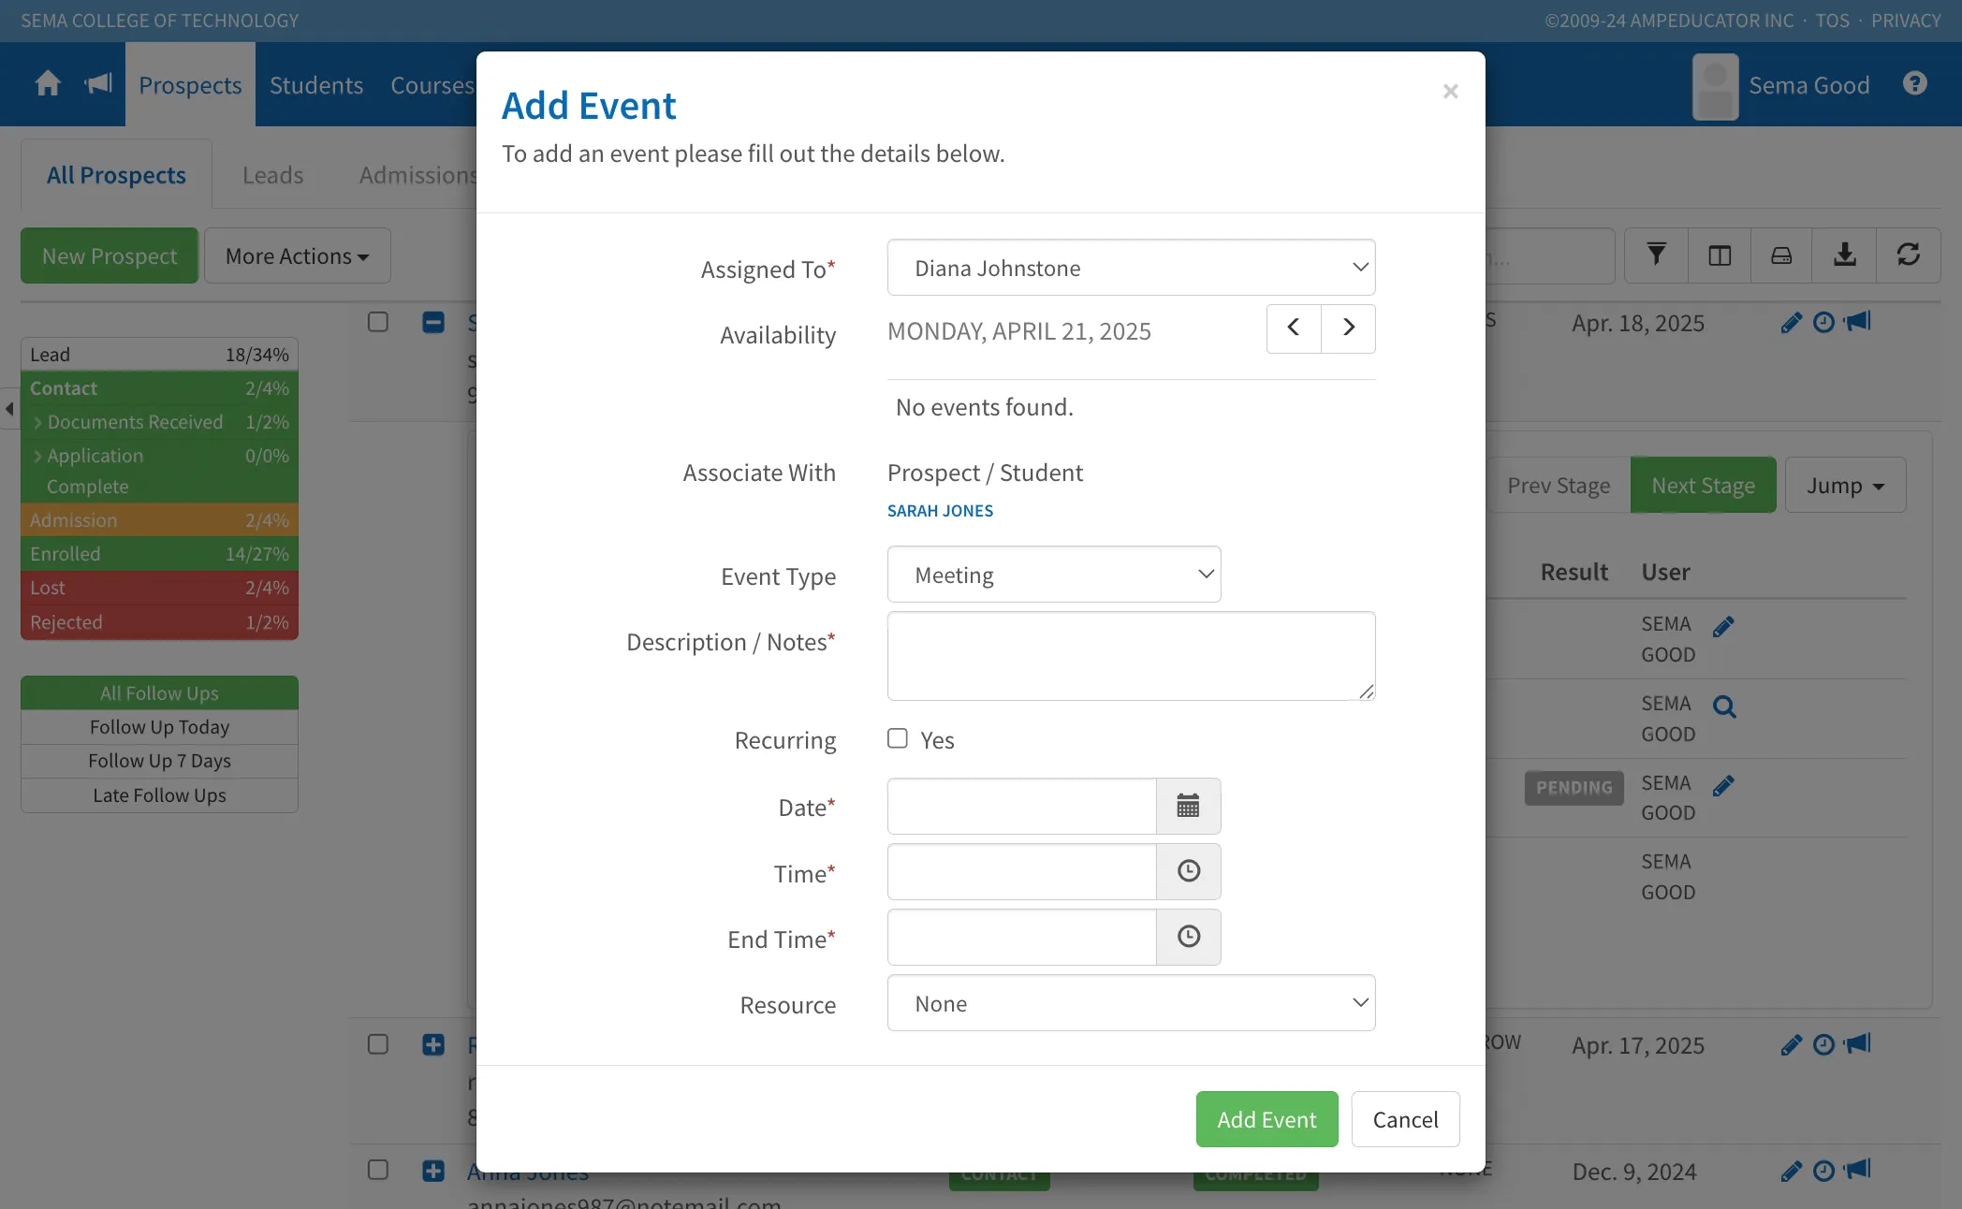Toggle the columns layout icon

[1720, 255]
